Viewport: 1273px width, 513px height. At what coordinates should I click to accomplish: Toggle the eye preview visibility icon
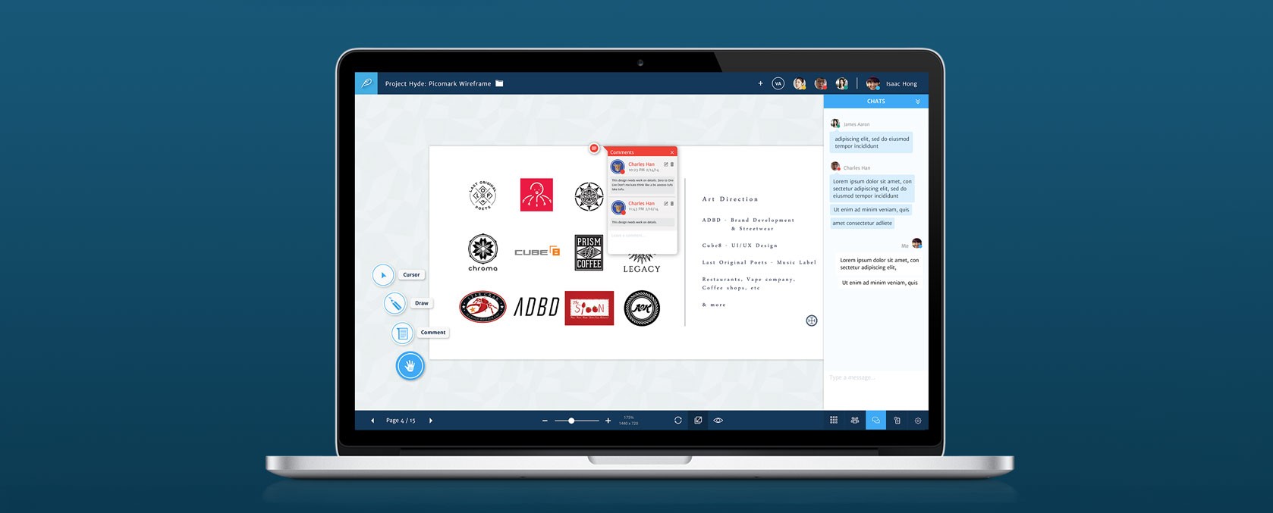point(718,421)
